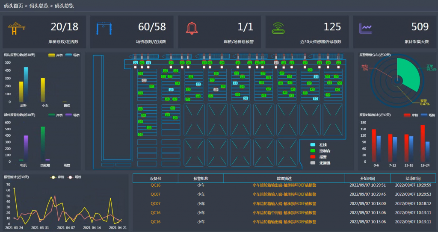
Task: Select gray offline quay crane 14 marker
Action: [x=276, y=63]
